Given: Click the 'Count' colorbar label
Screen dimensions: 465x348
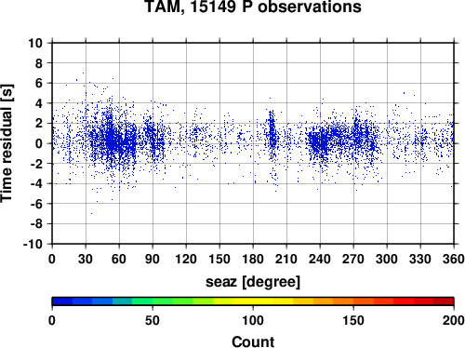Looking at the screenshot, I should 253,341.
